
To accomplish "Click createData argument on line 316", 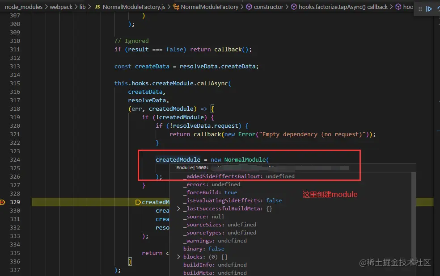I will (x=145, y=92).
